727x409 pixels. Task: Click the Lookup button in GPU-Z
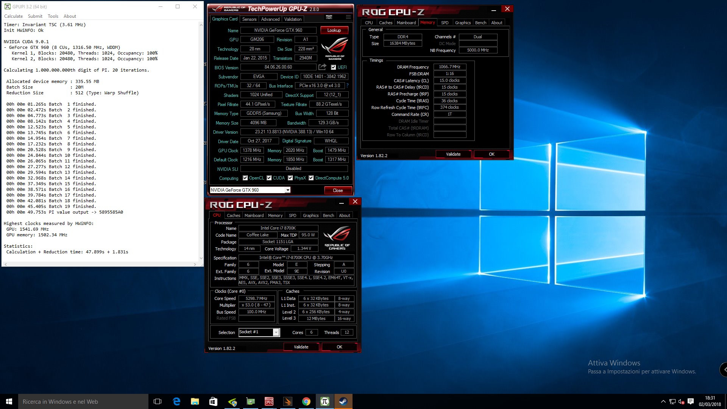[x=334, y=30]
